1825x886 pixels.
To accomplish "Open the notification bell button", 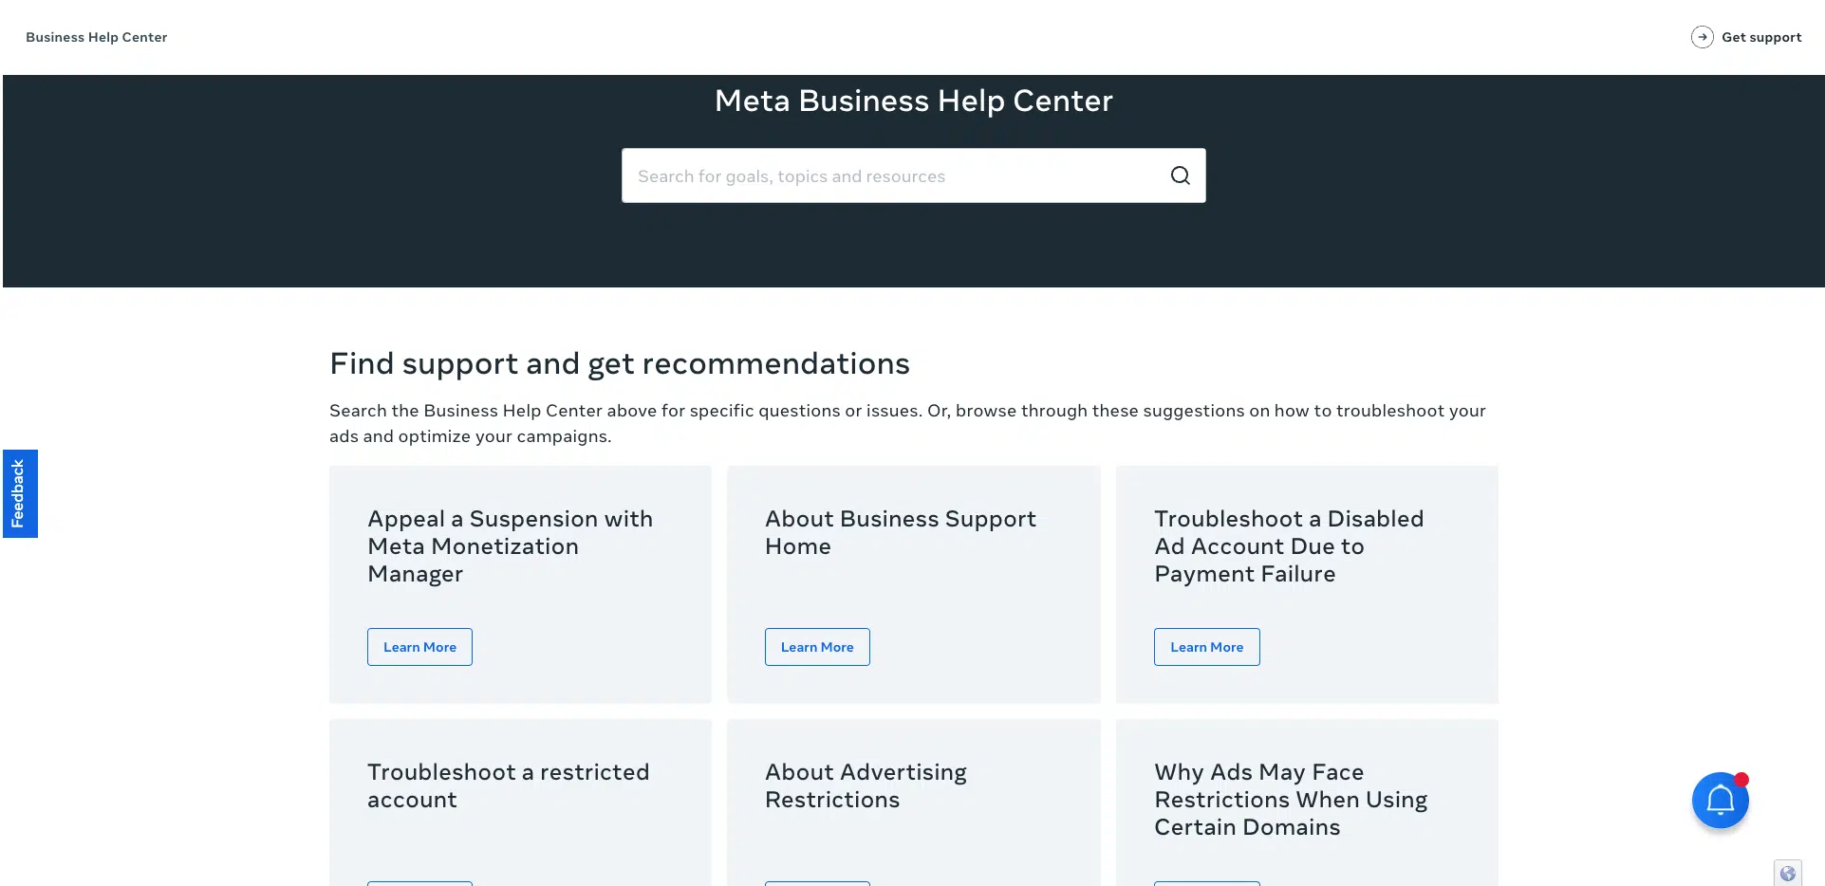I will tap(1720, 801).
